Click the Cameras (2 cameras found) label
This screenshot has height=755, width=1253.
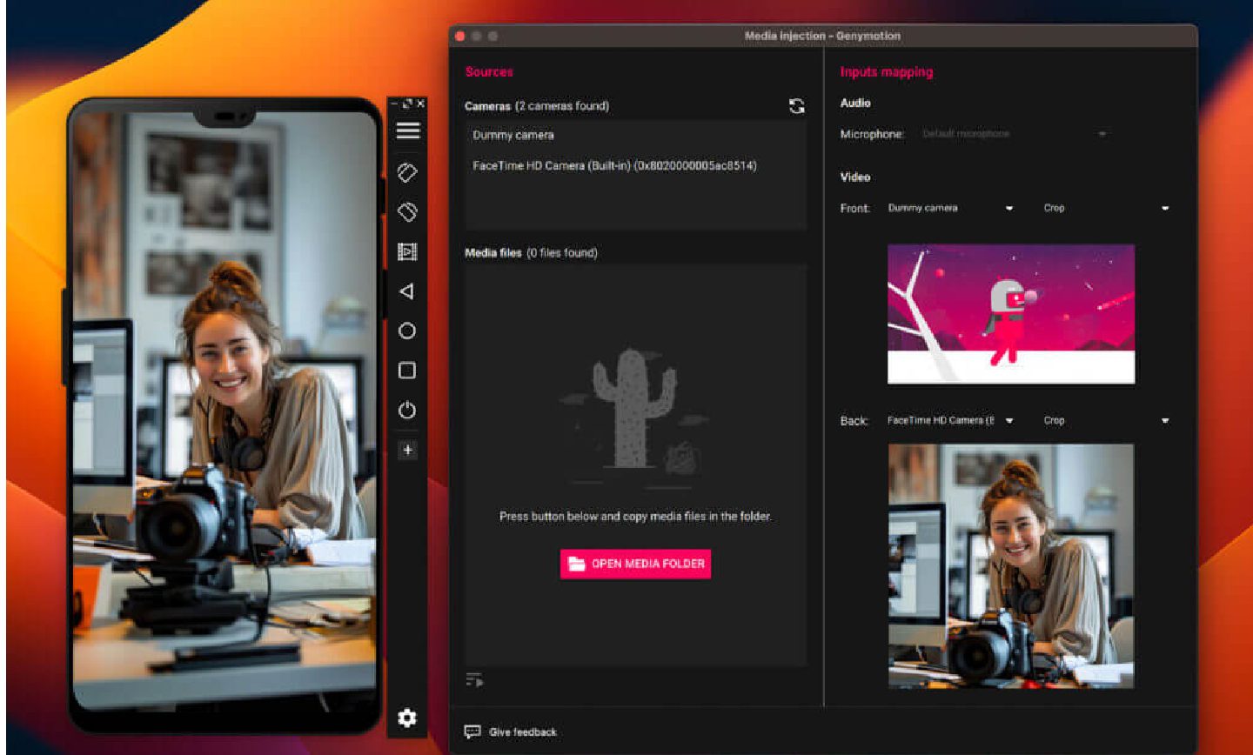click(x=537, y=106)
